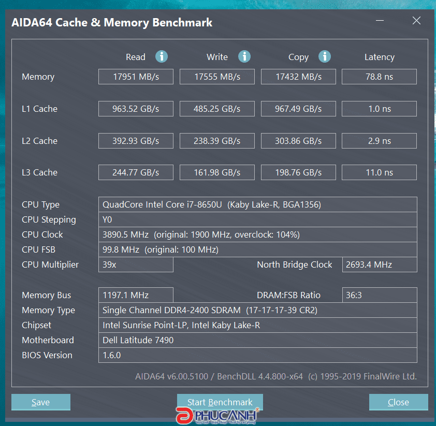Viewport: 436px width, 426px height.
Task: Click the CPU FSB label
Action: (39, 249)
